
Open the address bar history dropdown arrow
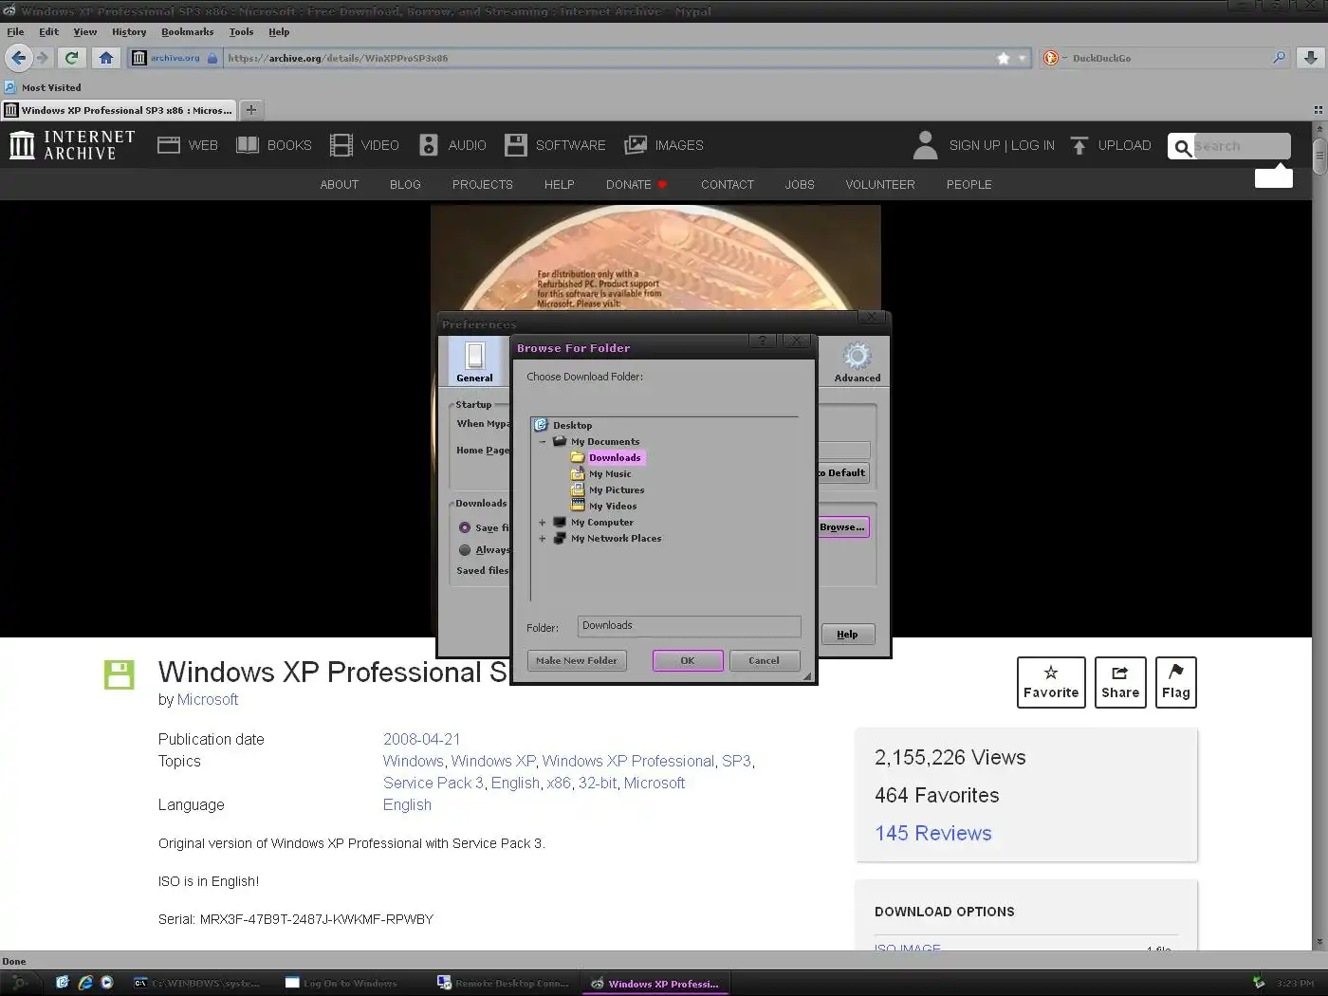[1023, 58]
